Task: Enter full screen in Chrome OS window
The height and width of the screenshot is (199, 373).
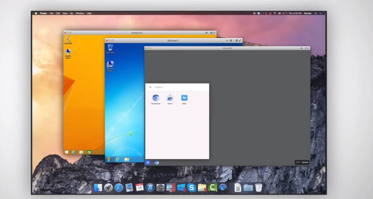Action: click(x=309, y=48)
